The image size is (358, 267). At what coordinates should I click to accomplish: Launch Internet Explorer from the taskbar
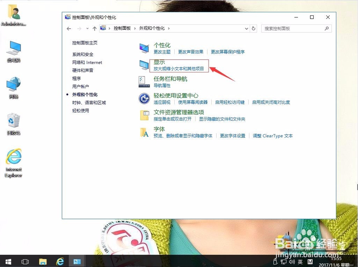(60, 261)
